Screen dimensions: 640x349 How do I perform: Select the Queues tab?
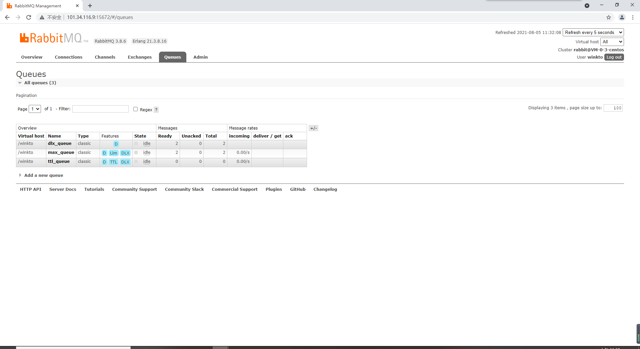point(173,57)
